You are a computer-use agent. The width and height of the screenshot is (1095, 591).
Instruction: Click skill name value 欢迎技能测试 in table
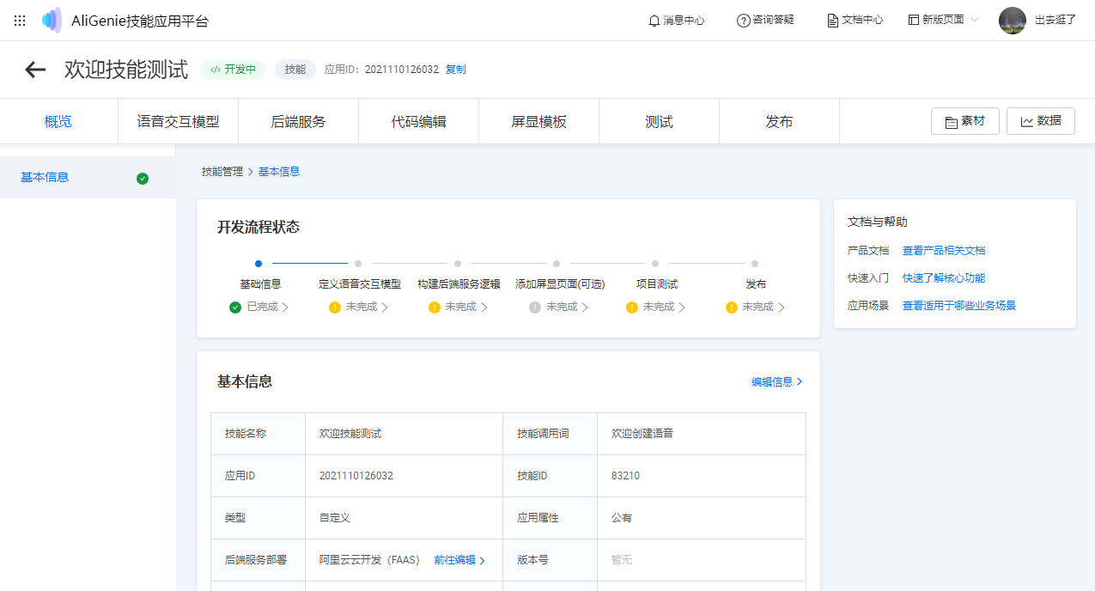pos(350,434)
